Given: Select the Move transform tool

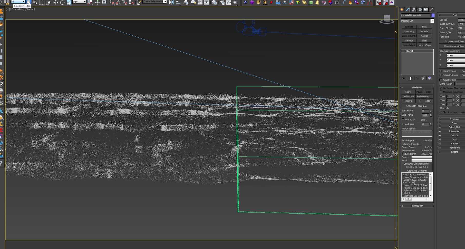Looking at the screenshot, I should click(x=55, y=3).
